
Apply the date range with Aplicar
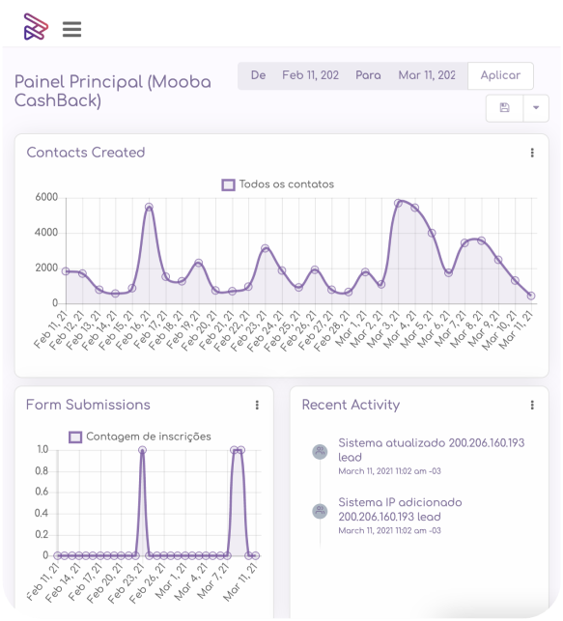coord(500,75)
